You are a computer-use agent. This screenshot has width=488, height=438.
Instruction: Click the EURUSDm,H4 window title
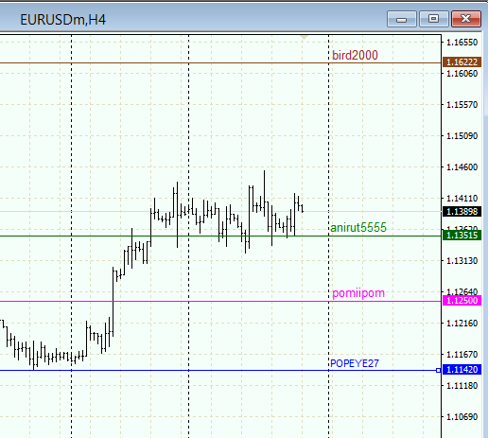click(x=63, y=20)
